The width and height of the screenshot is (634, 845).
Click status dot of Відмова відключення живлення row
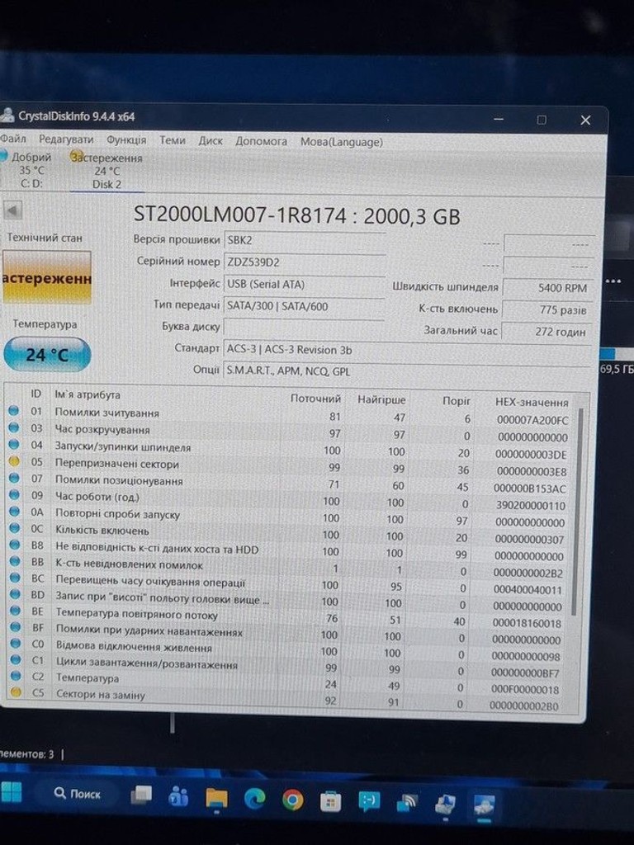click(x=15, y=644)
